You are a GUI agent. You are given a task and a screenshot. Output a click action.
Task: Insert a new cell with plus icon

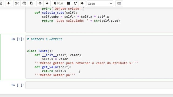[8, 4]
